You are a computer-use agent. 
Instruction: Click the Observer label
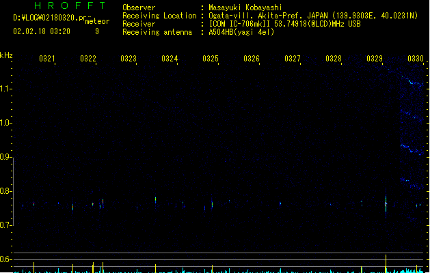point(139,8)
